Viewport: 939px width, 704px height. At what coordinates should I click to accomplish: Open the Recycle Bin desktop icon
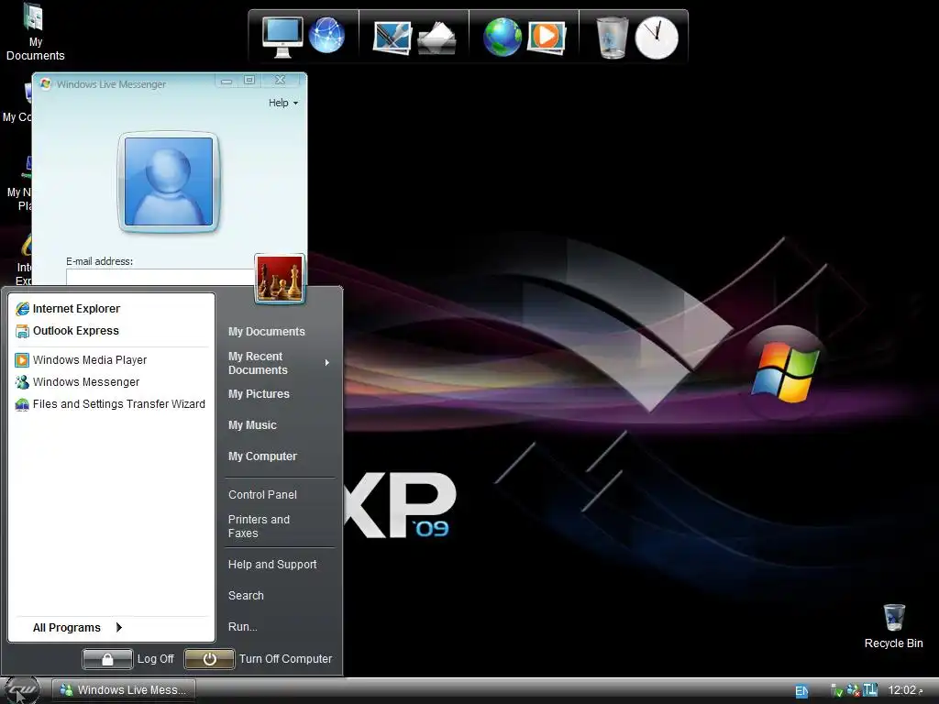893,626
